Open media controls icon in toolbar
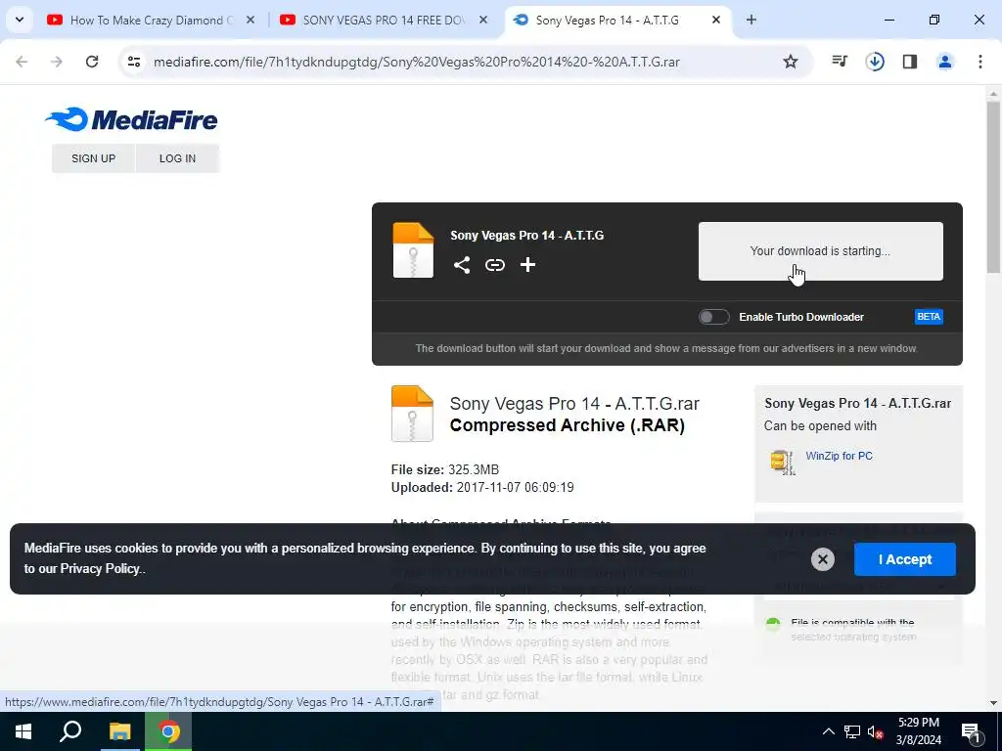 840,62
